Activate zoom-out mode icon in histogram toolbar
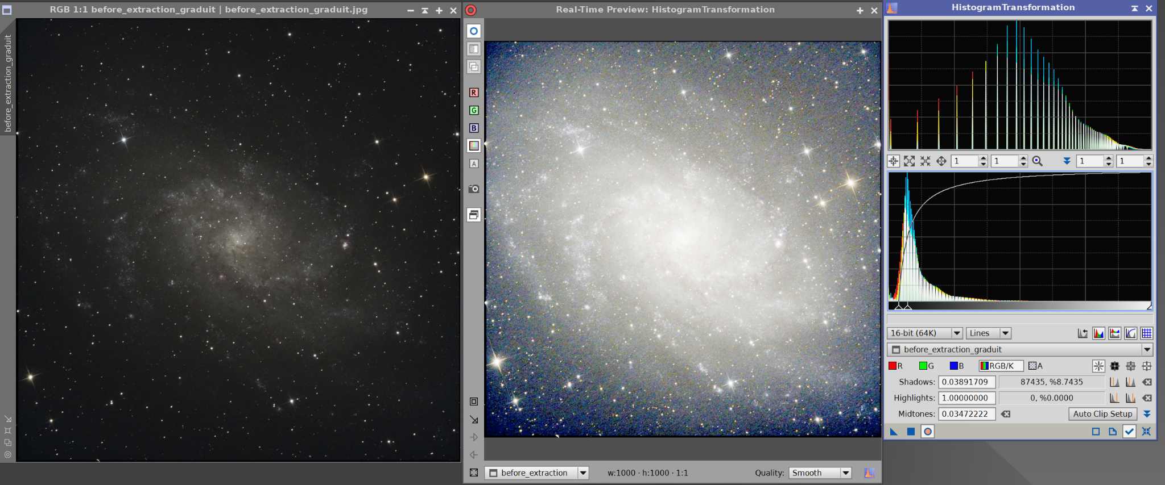 tap(925, 161)
